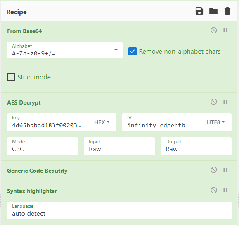Open the Language selector set to auto detect
Image resolution: width=239 pixels, height=226 pixels.
[x=119, y=210]
